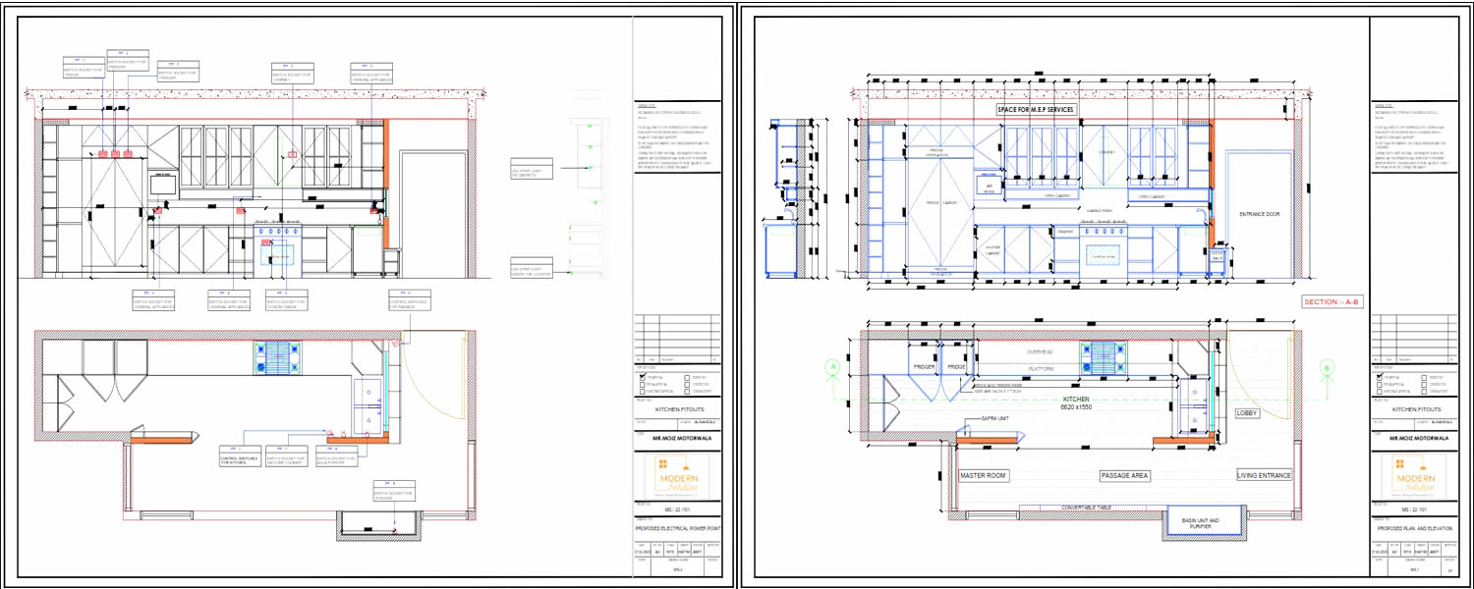Viewport: 1474px width, 589px height.
Task: Click the cooking range in left elevation
Action: click(x=279, y=252)
